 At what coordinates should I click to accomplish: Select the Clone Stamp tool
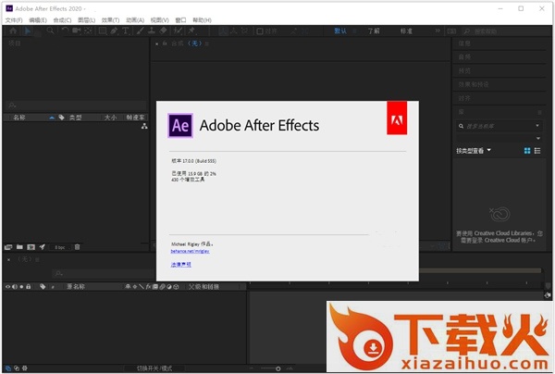coord(152,31)
